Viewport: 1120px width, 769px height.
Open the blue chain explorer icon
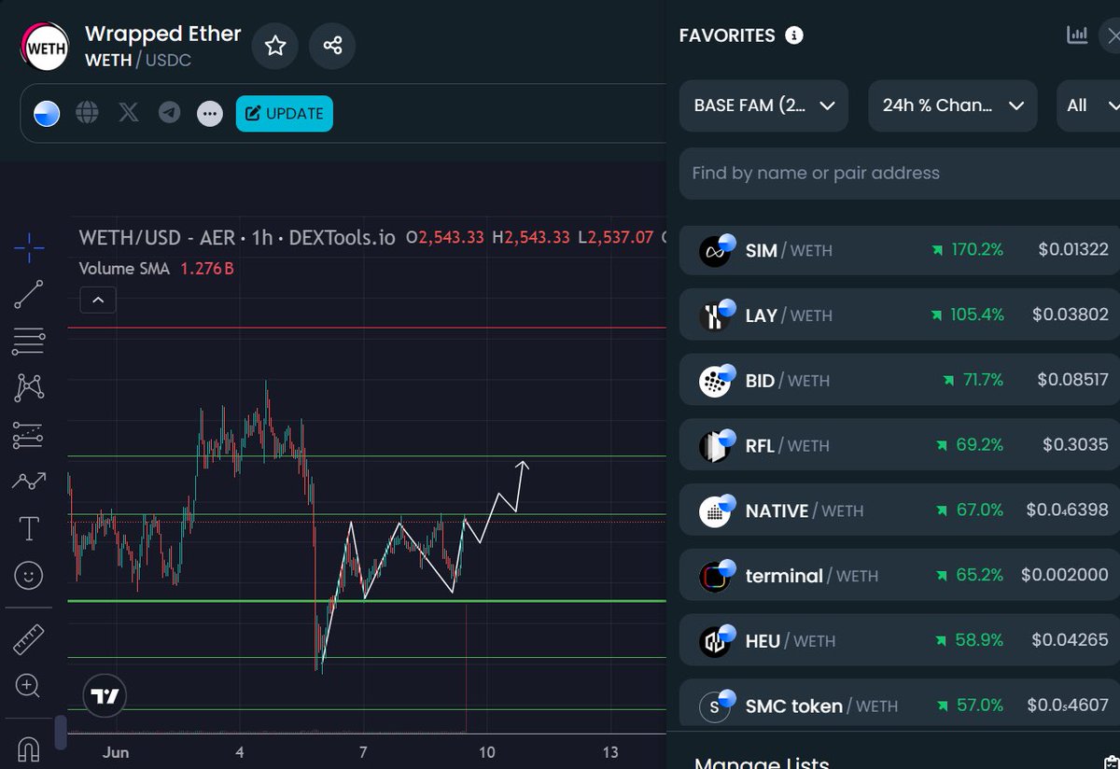[47, 114]
